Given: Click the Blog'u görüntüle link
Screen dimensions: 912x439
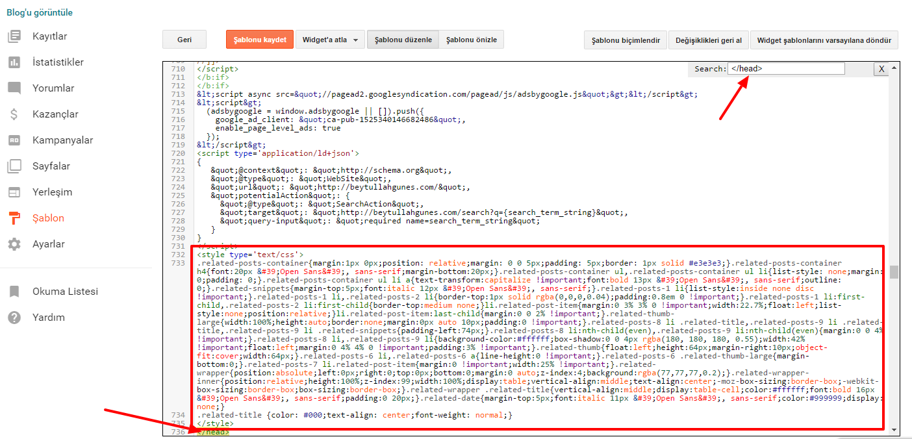Looking at the screenshot, I should click(x=40, y=12).
